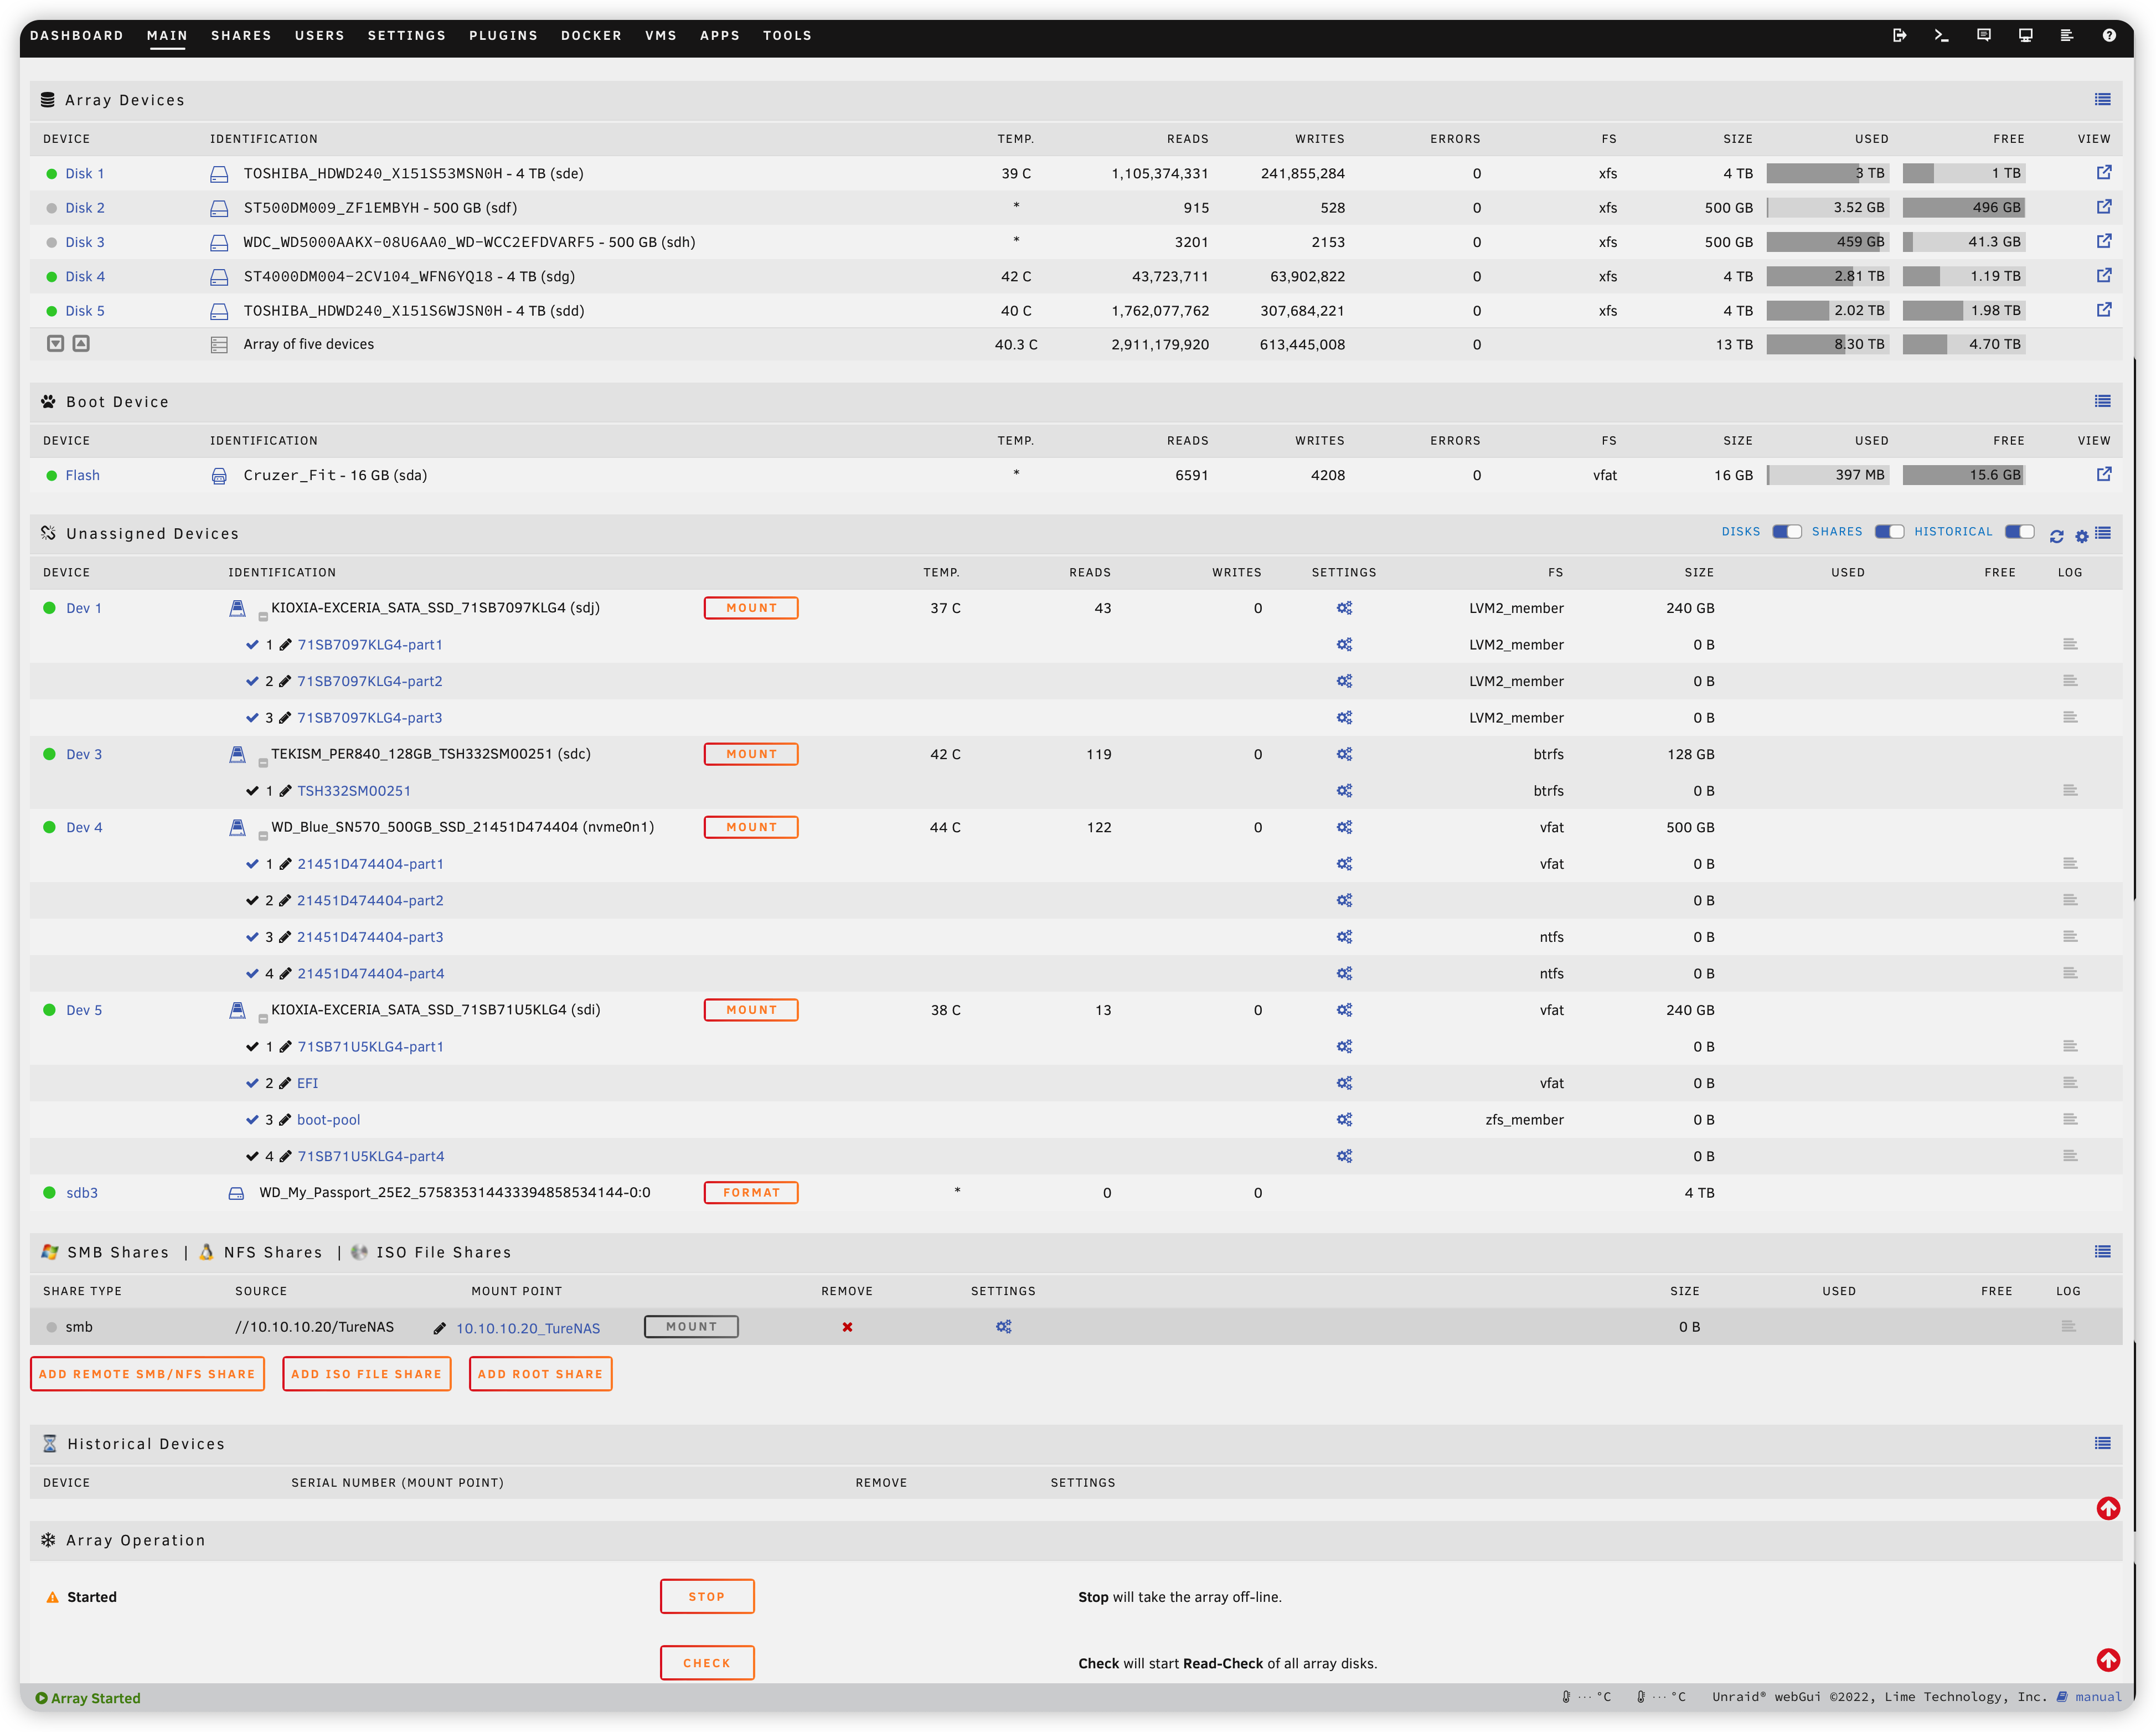Toggle Array Devices list view icon
The width and height of the screenshot is (2156, 1732).
click(2102, 99)
